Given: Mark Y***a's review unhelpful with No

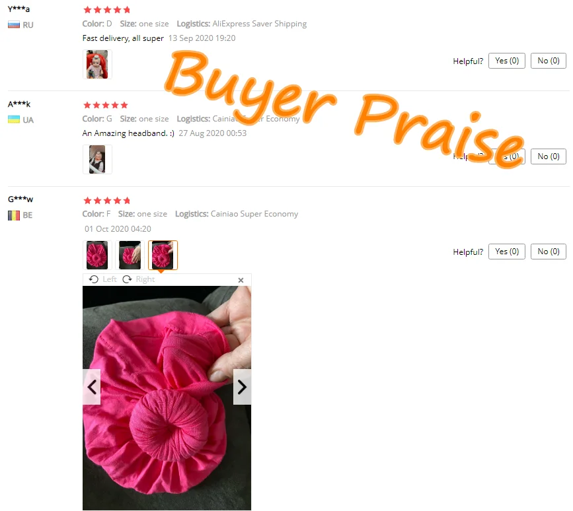Looking at the screenshot, I should [x=548, y=61].
